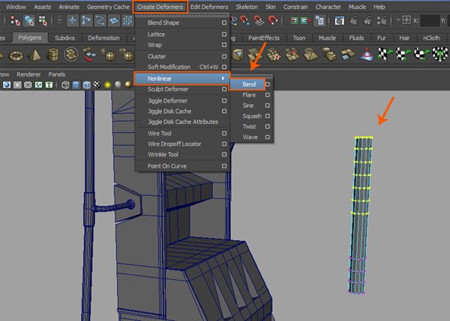The image size is (450, 321).
Task: Click the last checkered UV shelf icon
Action: pos(440,54)
